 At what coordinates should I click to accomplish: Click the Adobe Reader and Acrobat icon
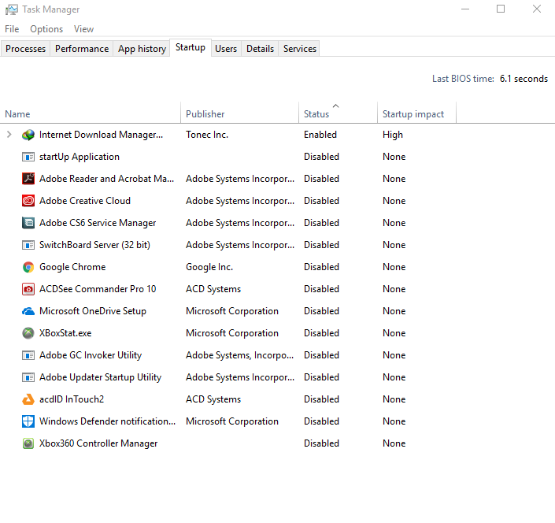coord(28,179)
